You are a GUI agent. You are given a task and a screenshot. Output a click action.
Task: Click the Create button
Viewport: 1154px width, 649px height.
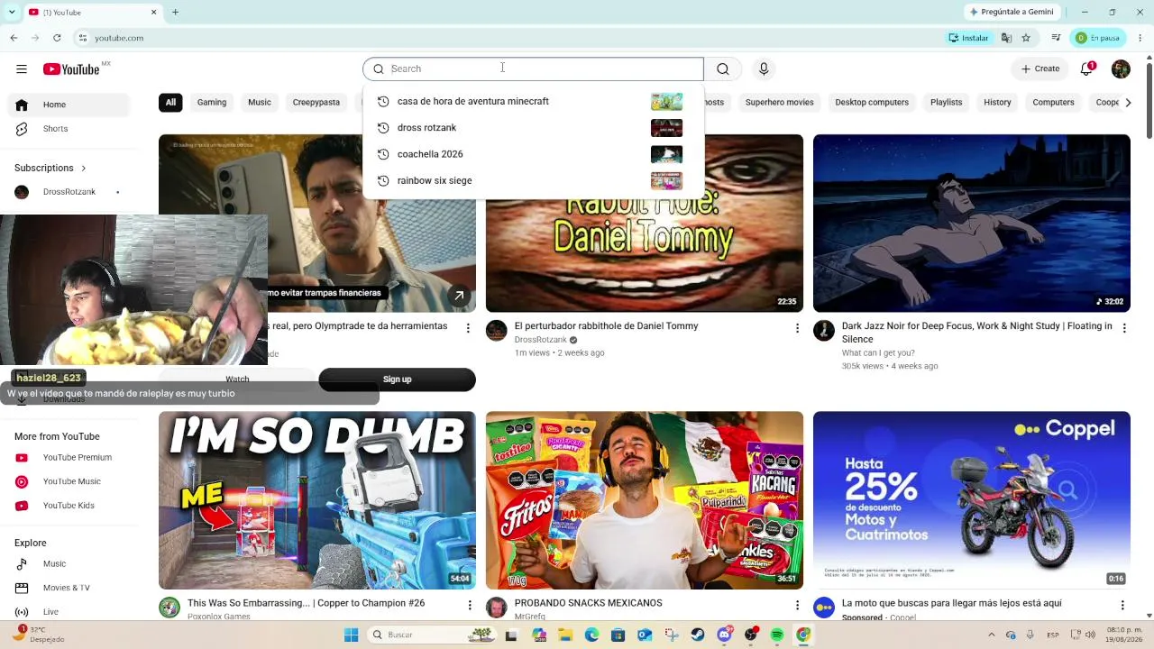click(x=1040, y=69)
